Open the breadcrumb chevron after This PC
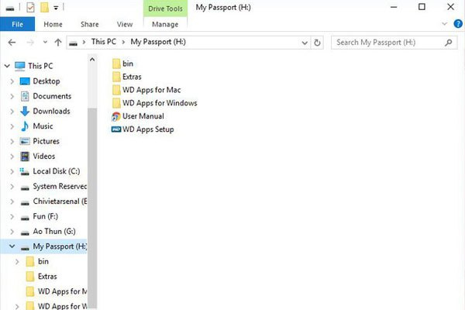 pos(123,42)
